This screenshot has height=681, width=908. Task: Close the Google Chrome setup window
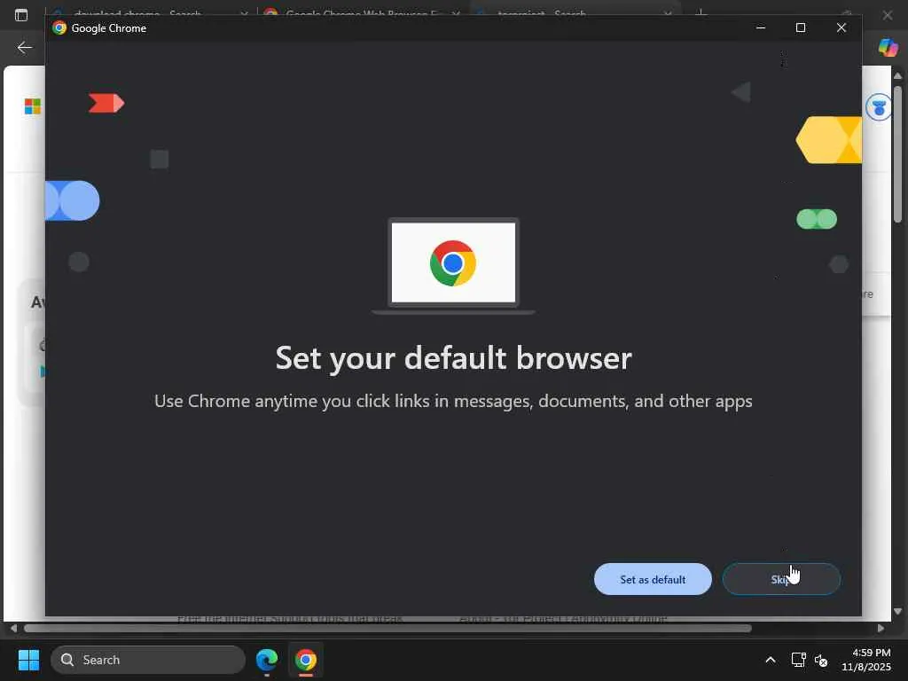tap(841, 27)
